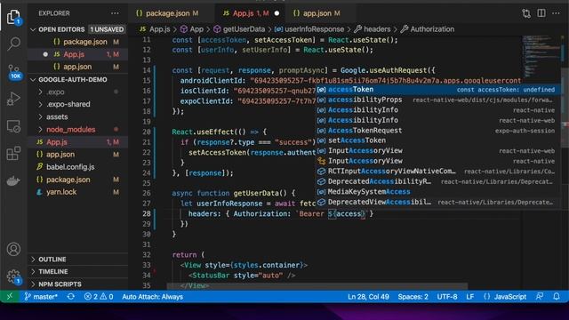
Task: Click the horizontal scrollbar below the code
Action: click(x=317, y=286)
